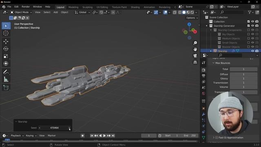
Task: Open the Global orientation dropdown
Action: (x=82, y=12)
